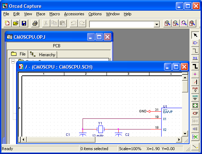Click the Zoom In toolbar icon
Screen dimensions: 202x154
click(167, 23)
